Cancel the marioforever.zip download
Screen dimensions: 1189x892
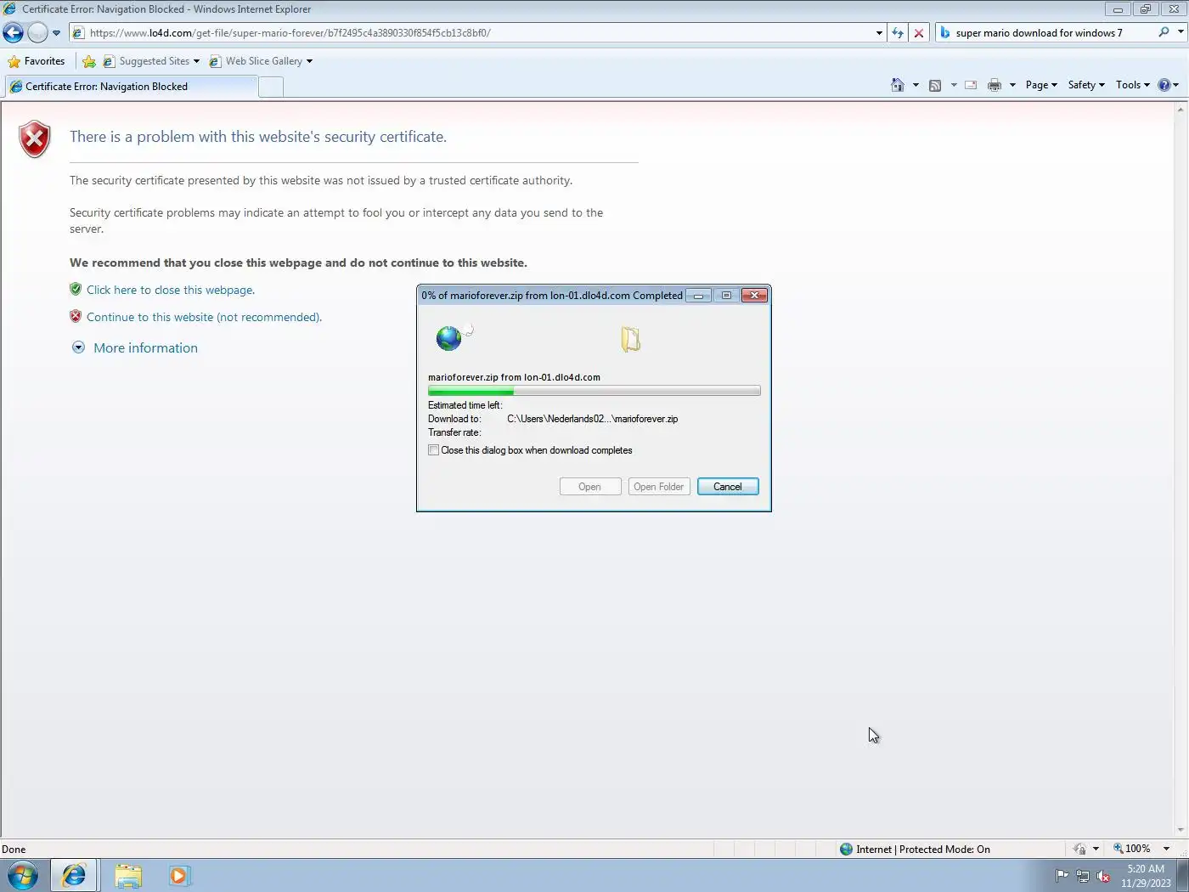click(728, 487)
